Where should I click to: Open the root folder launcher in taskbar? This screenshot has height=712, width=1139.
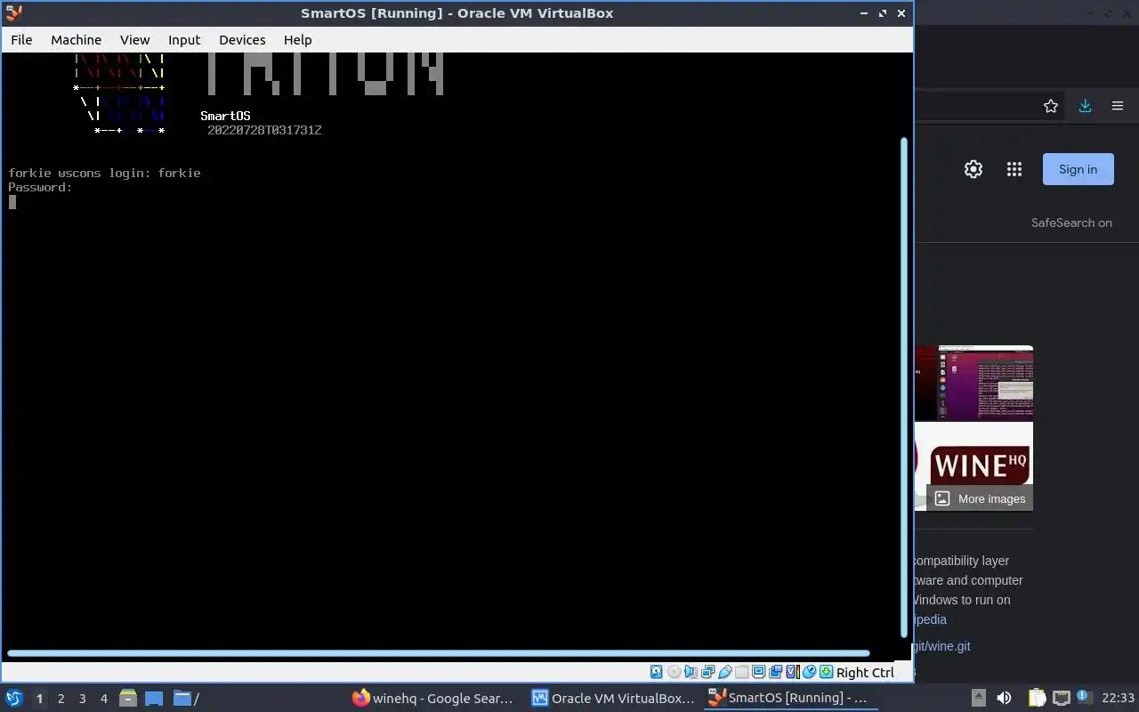(x=186, y=698)
